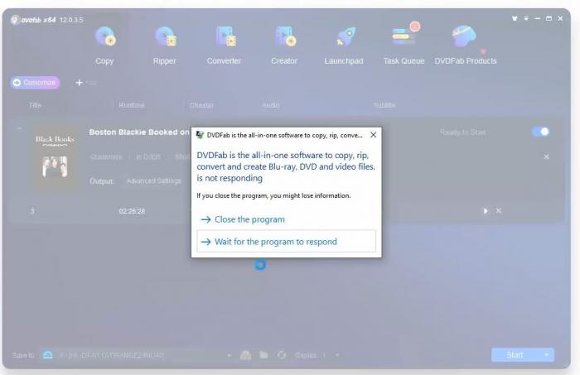Open the Start button dropdown arrow
Screen dimensions: 580x375
click(547, 354)
